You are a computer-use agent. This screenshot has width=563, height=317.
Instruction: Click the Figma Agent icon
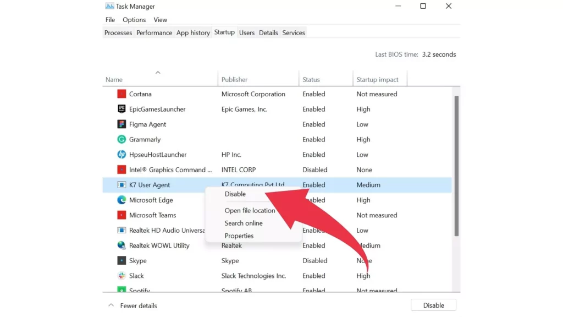[122, 124]
